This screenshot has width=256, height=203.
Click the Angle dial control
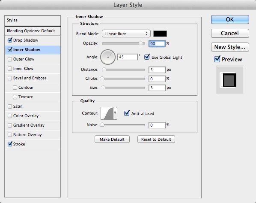(x=108, y=57)
